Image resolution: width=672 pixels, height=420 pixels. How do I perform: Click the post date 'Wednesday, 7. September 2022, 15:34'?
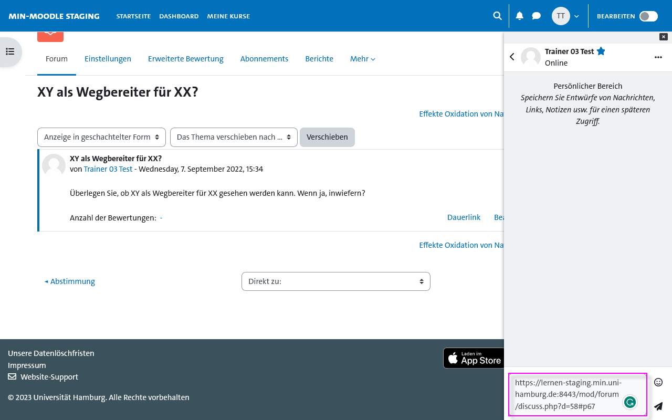tap(201, 169)
